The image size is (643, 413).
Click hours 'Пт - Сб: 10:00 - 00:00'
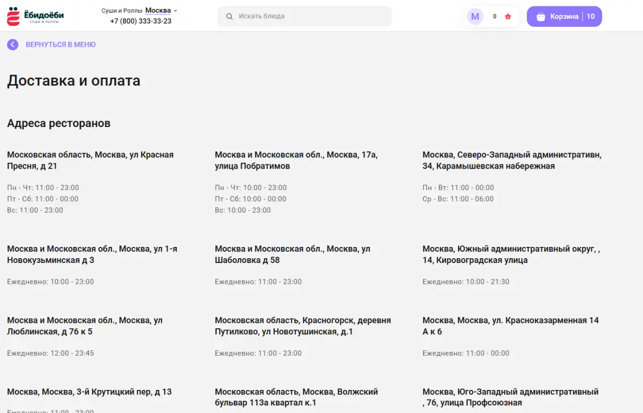pos(251,199)
